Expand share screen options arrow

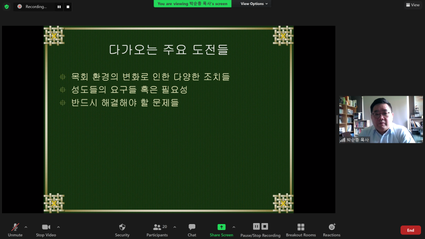[x=234, y=227]
